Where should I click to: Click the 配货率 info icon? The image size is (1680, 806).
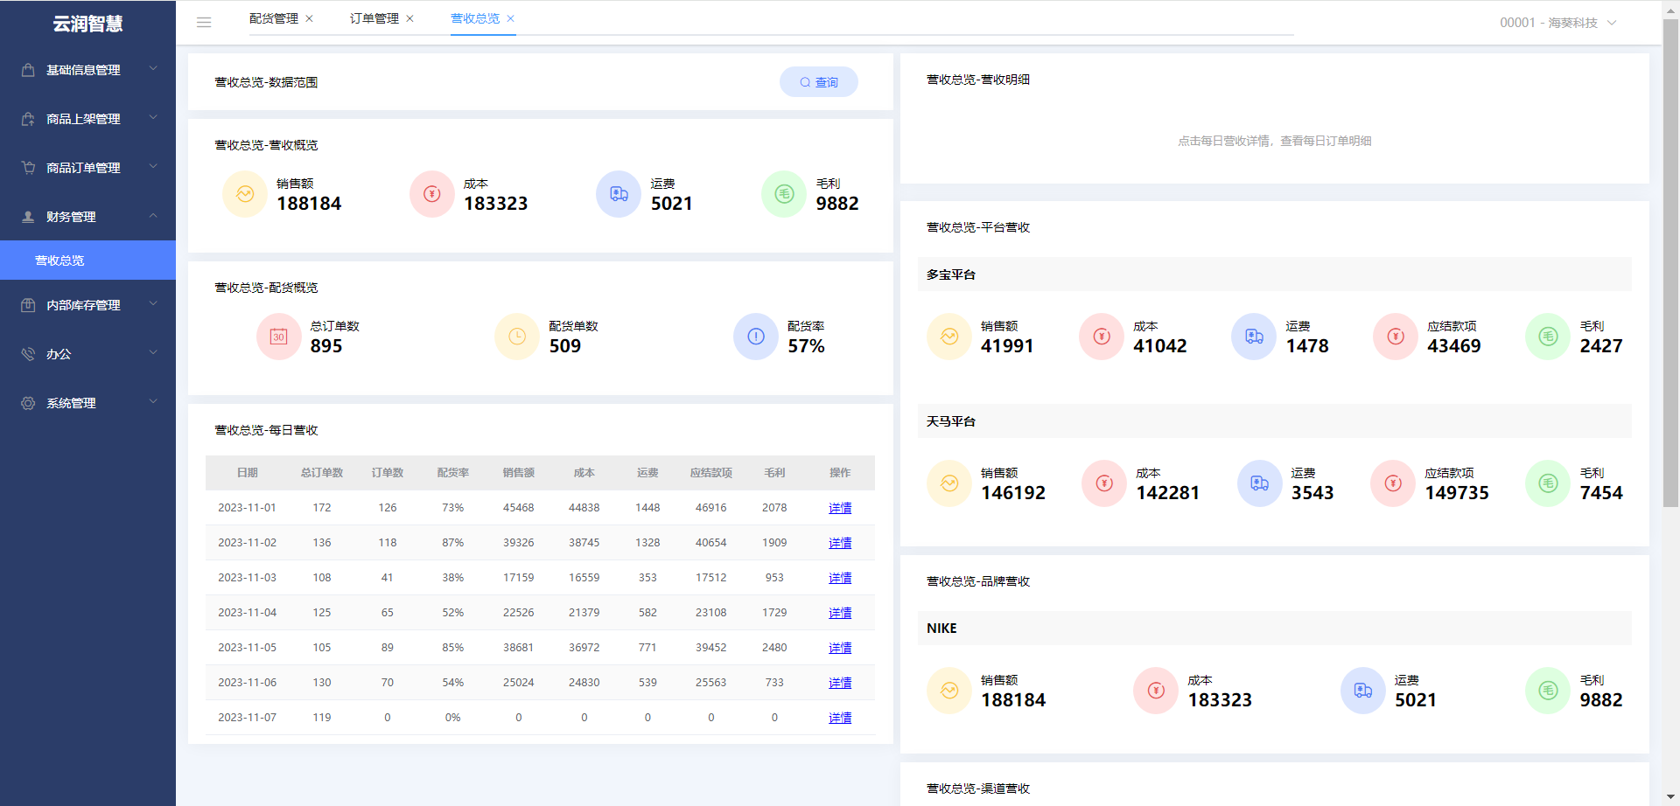tap(756, 337)
